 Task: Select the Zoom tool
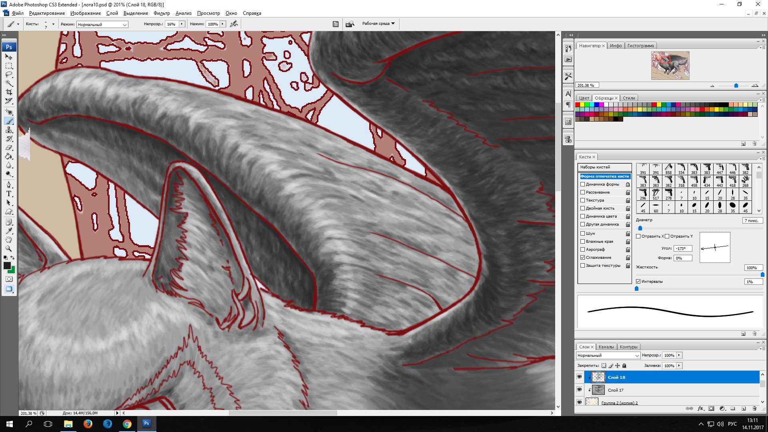pyautogui.click(x=9, y=248)
